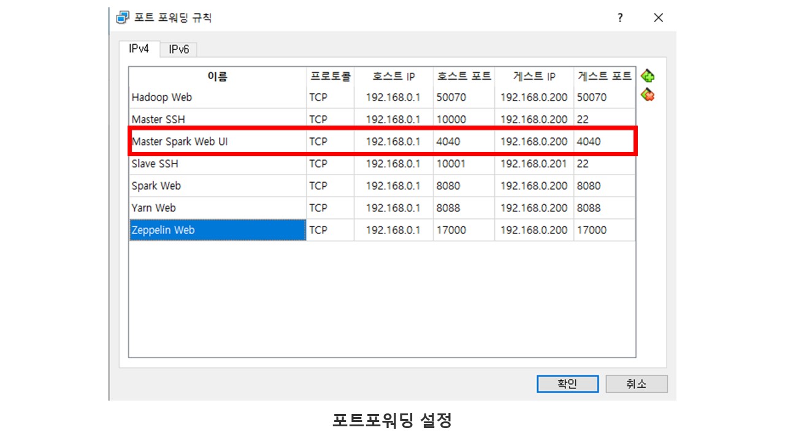The width and height of the screenshot is (785, 441).
Task: Click guest port 8080 of Spark Web
Action: point(605,186)
